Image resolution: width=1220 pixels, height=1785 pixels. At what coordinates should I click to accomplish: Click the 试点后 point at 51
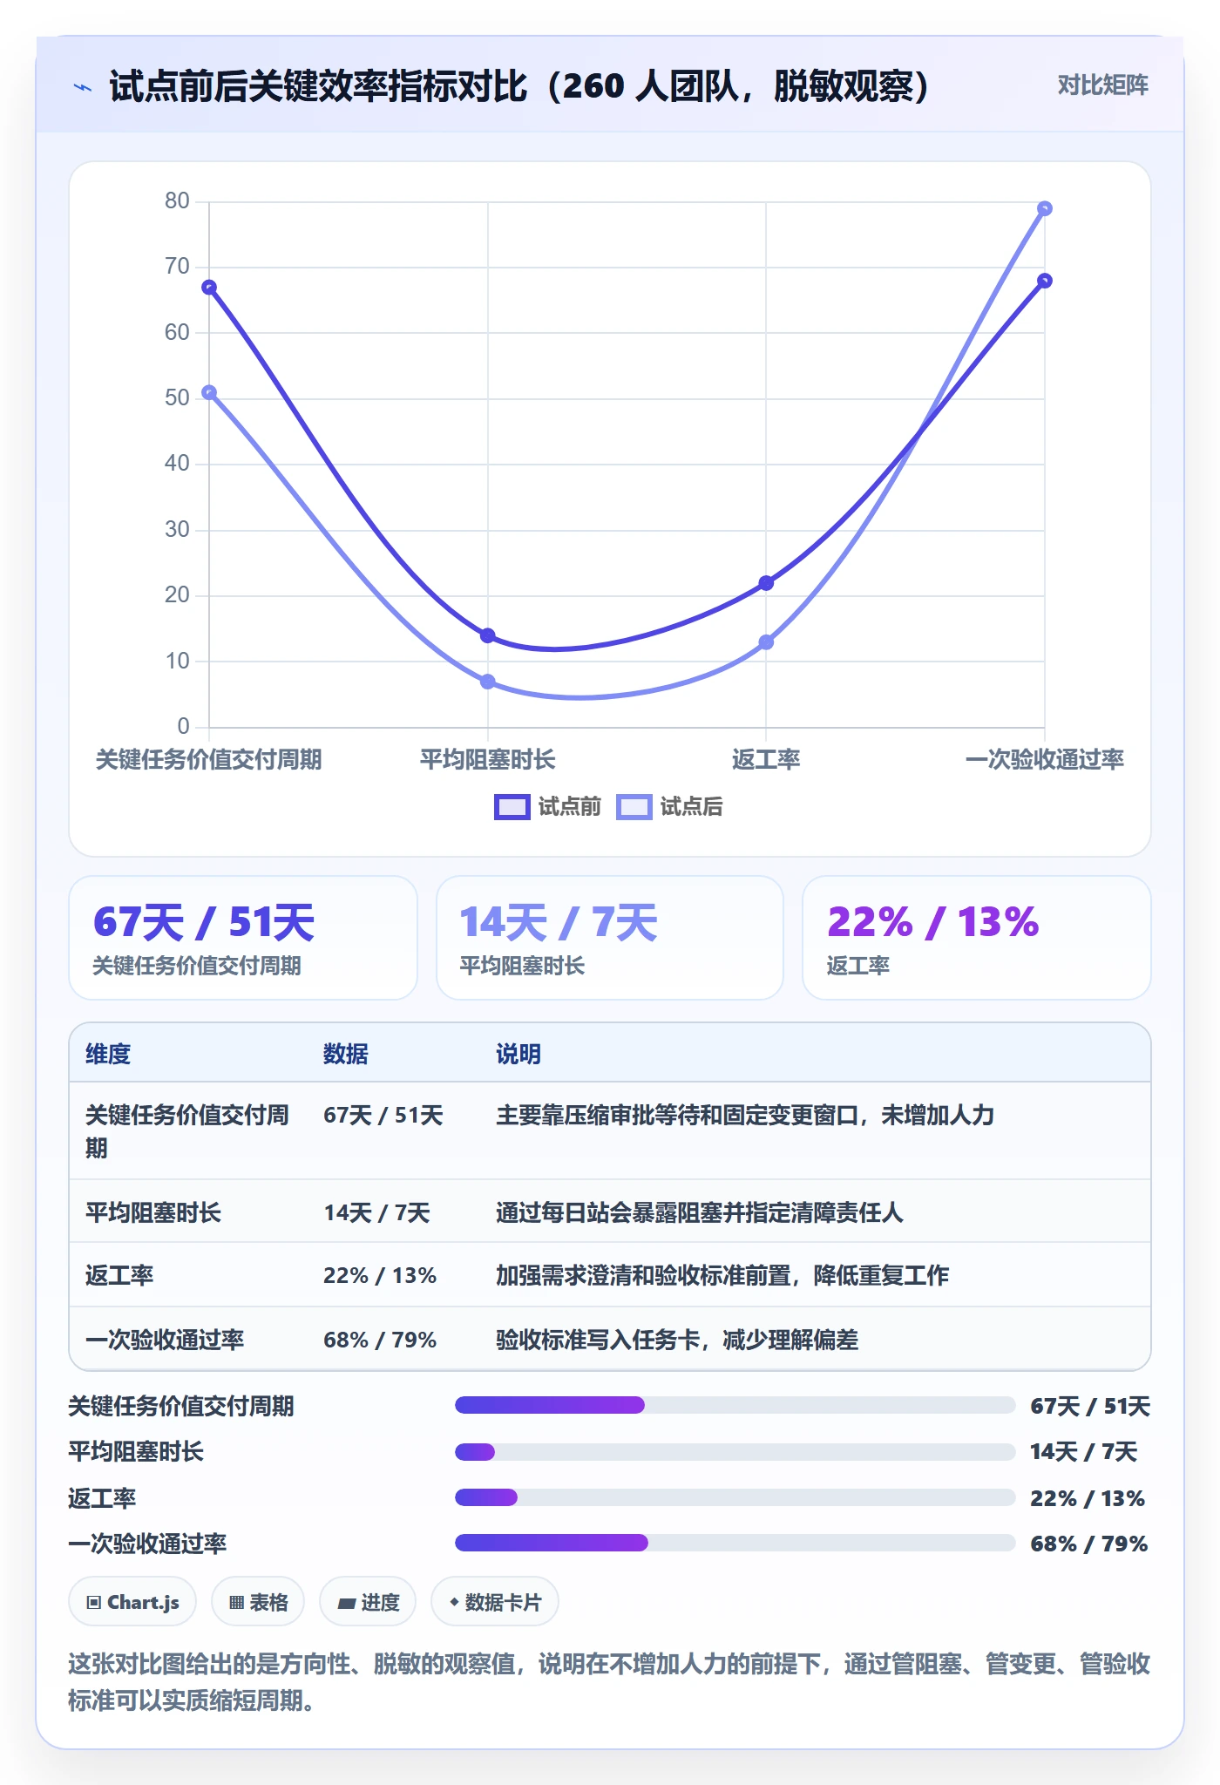tap(209, 393)
